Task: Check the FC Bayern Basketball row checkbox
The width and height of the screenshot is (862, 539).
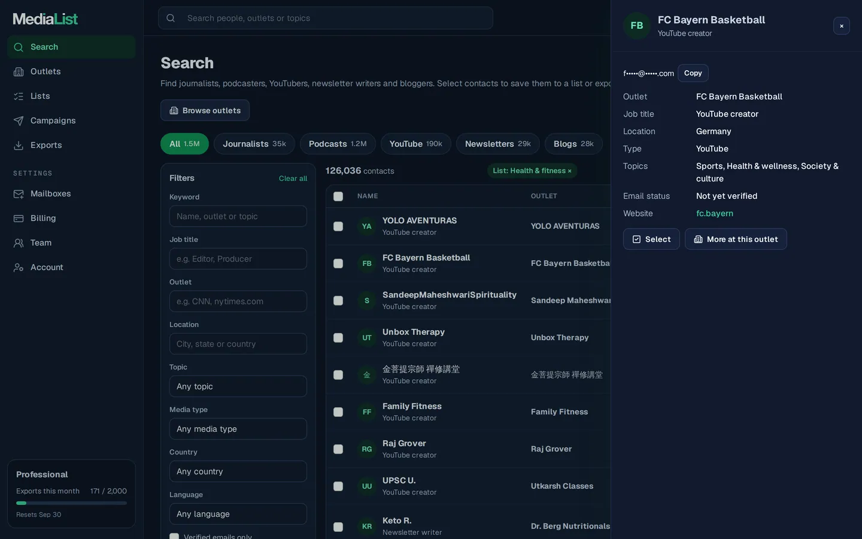Action: click(338, 264)
